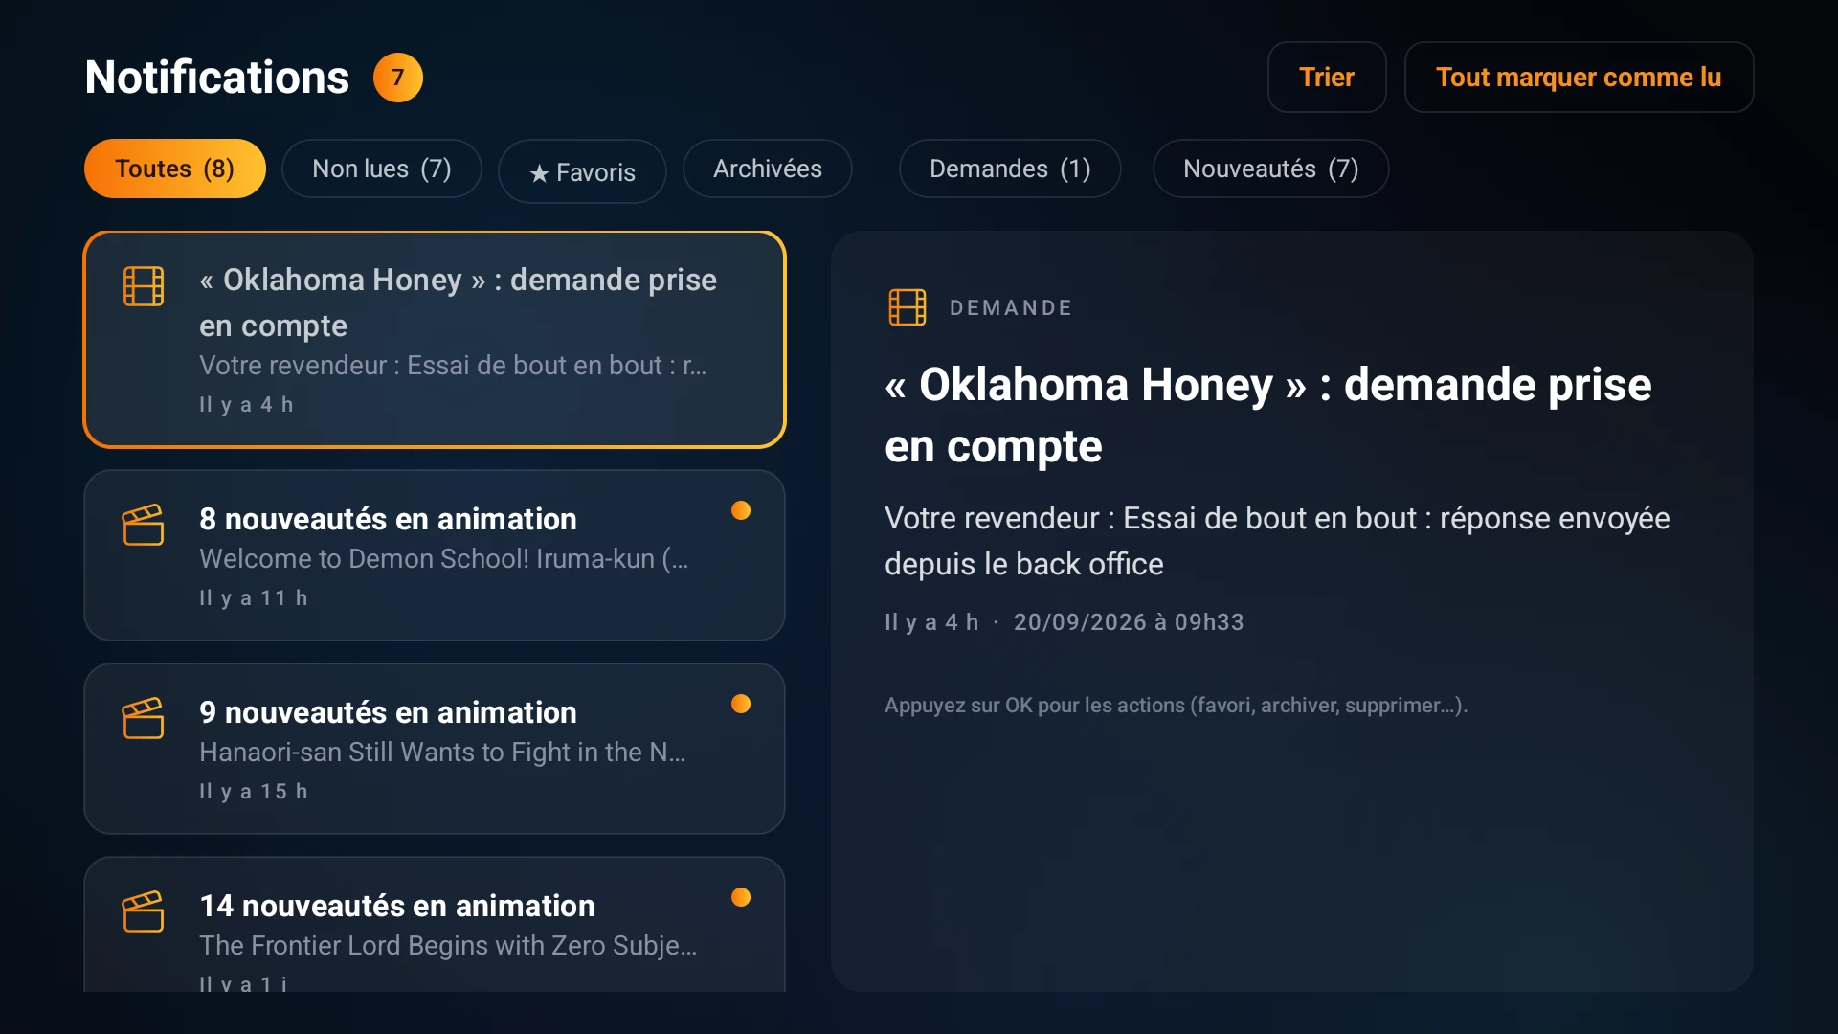Click 'Hanaori-san Still Wants to Fight' subtitle
1838x1034 pixels.
coord(442,752)
